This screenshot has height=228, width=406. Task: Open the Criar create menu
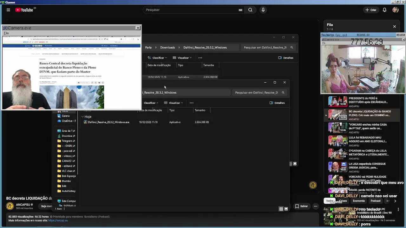coord(370,10)
